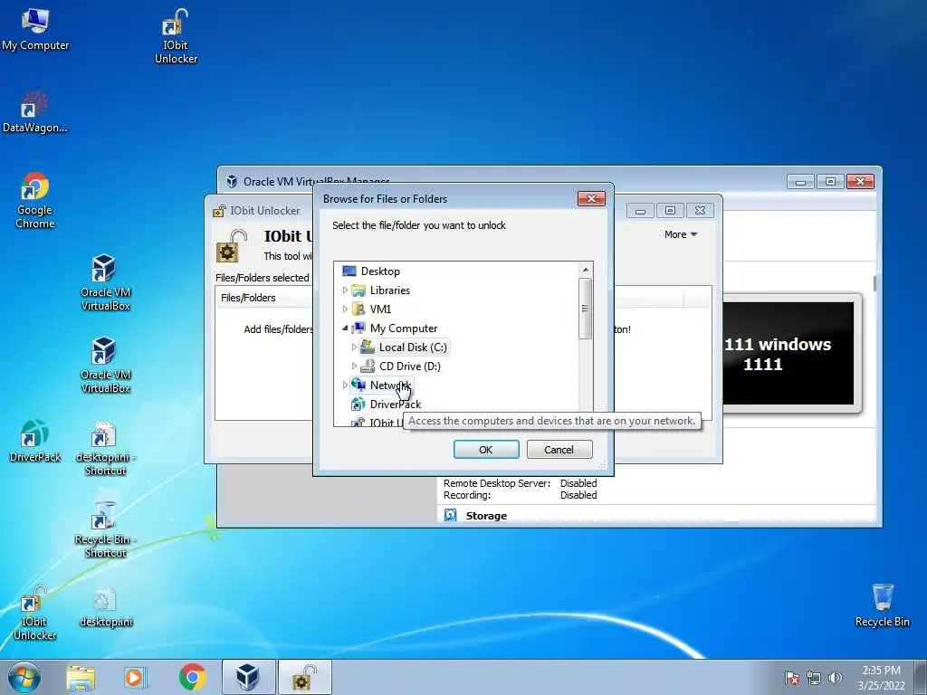
Task: Click the volume speaker tray icon
Action: [835, 678]
